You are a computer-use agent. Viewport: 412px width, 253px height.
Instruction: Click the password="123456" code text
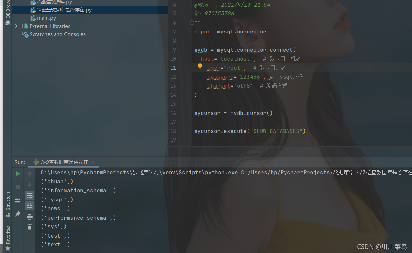(x=235, y=77)
